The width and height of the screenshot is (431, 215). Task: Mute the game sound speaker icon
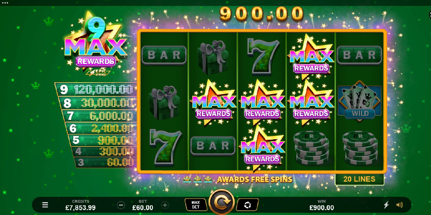click(x=399, y=205)
